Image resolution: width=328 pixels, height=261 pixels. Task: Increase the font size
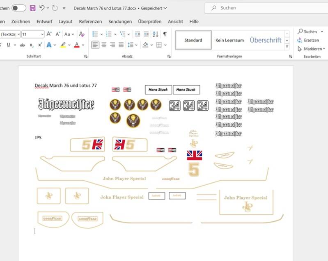[49, 34]
